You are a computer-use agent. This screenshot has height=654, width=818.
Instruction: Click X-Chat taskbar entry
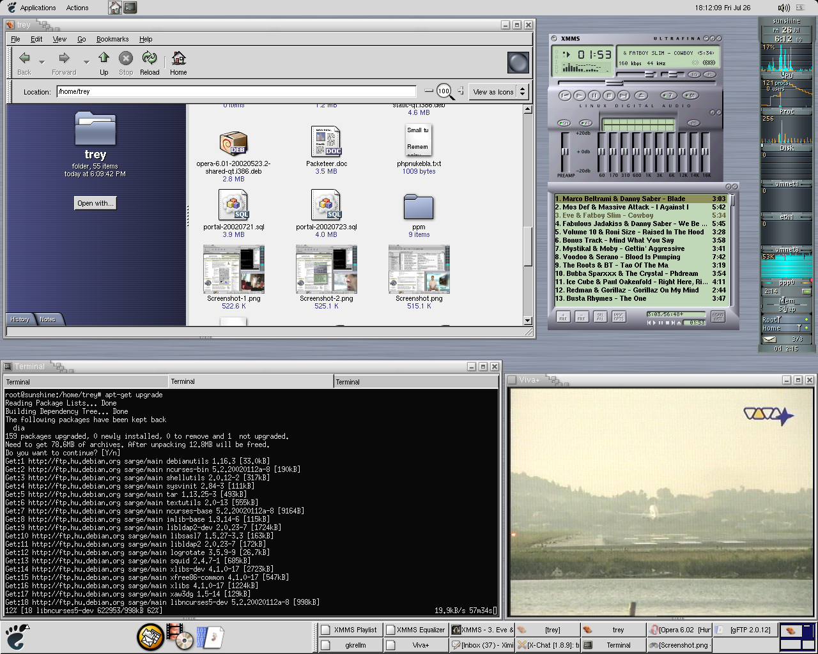coord(548,645)
